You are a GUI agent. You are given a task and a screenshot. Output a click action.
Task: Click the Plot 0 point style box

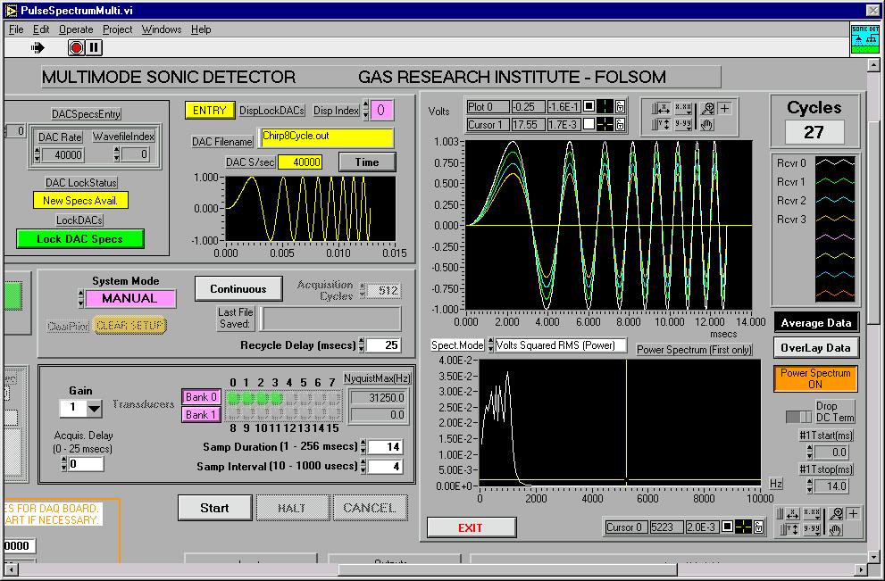coord(589,106)
